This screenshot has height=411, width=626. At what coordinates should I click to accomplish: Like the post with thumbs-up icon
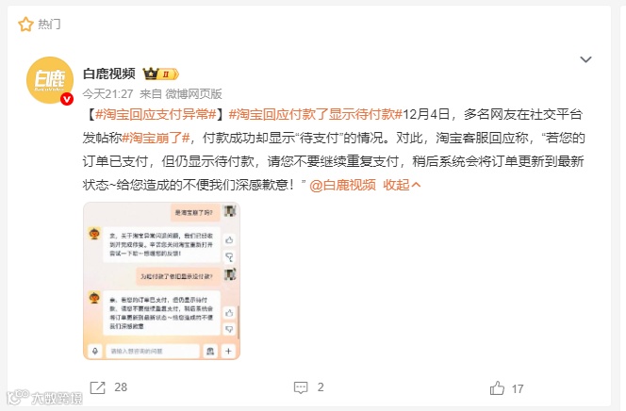[497, 387]
